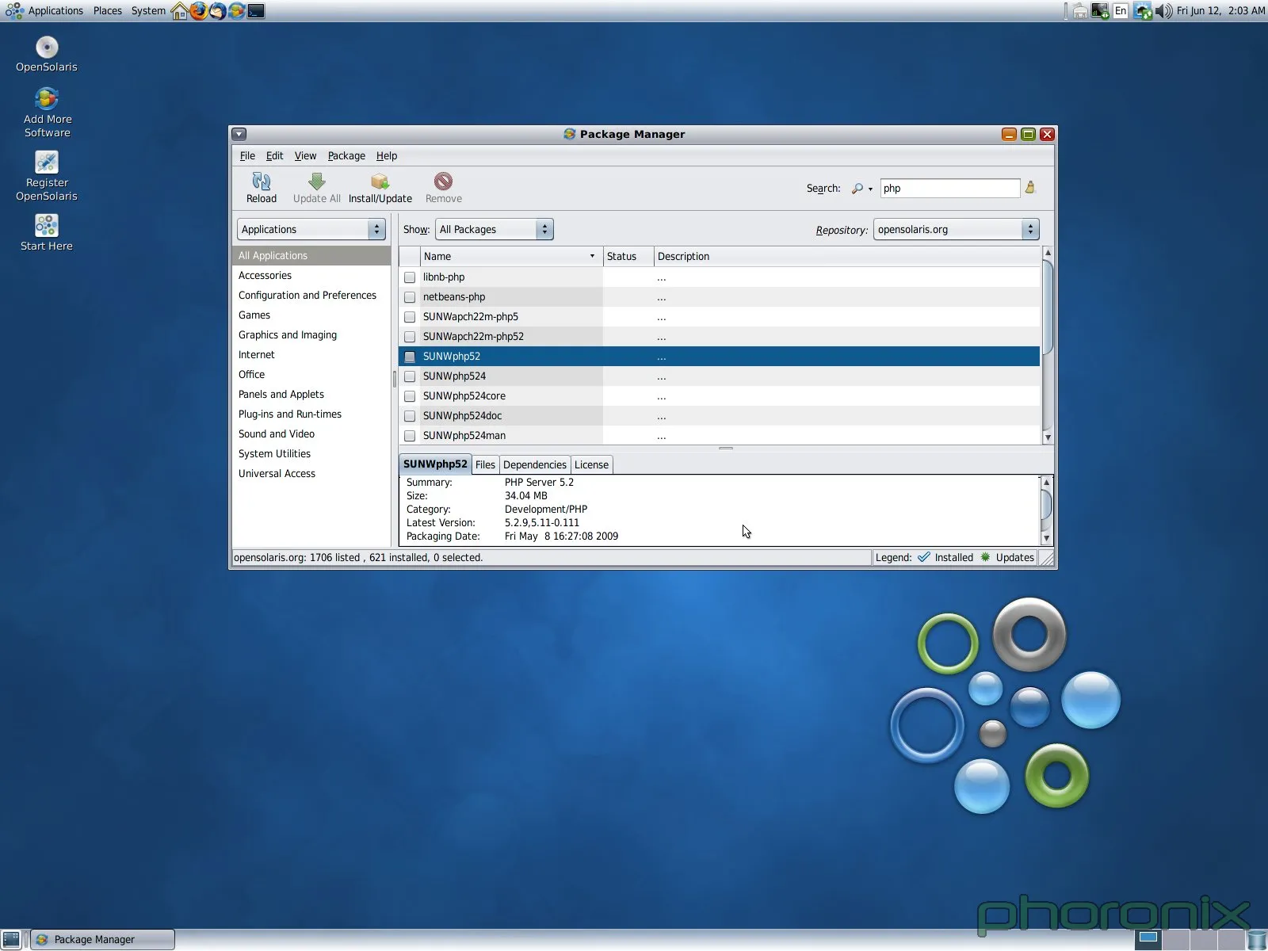Check the SUNWapch22m-php52 package checkbox
Screen dimensions: 1268x951
[410, 337]
